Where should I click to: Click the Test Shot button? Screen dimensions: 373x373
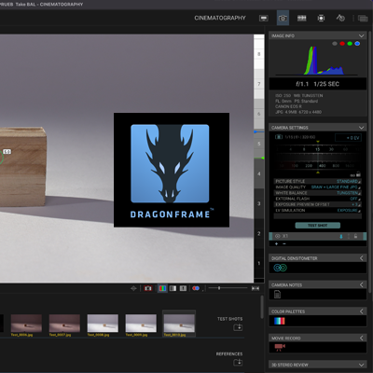click(x=318, y=226)
